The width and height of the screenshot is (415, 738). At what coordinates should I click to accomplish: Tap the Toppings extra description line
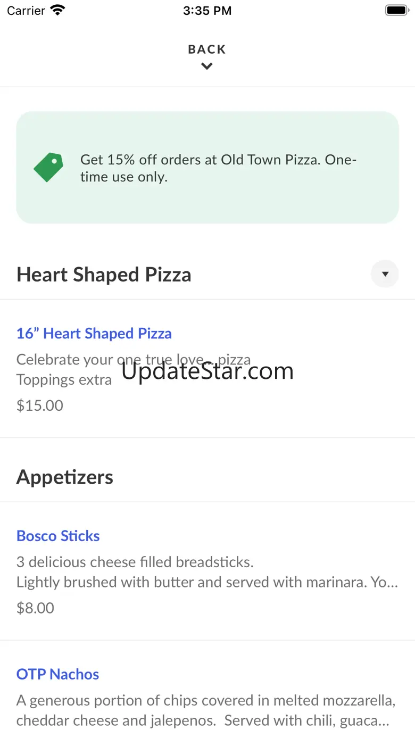[64, 380]
